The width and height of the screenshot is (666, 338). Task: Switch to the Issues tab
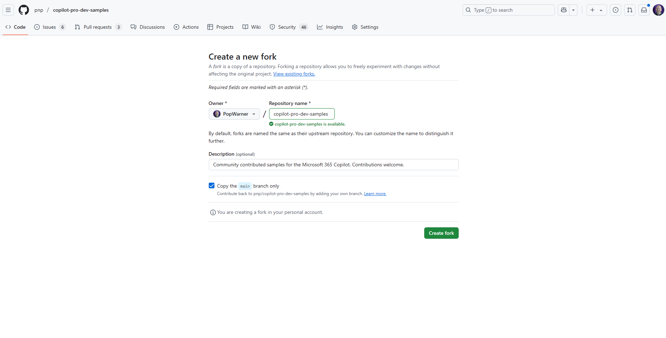tap(50, 27)
